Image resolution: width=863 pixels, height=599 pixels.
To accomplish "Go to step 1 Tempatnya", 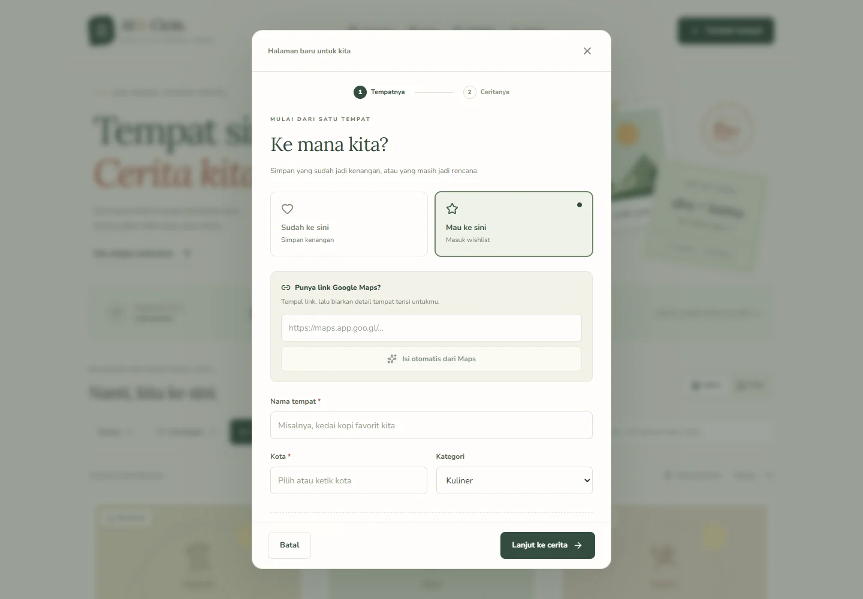I will click(379, 92).
